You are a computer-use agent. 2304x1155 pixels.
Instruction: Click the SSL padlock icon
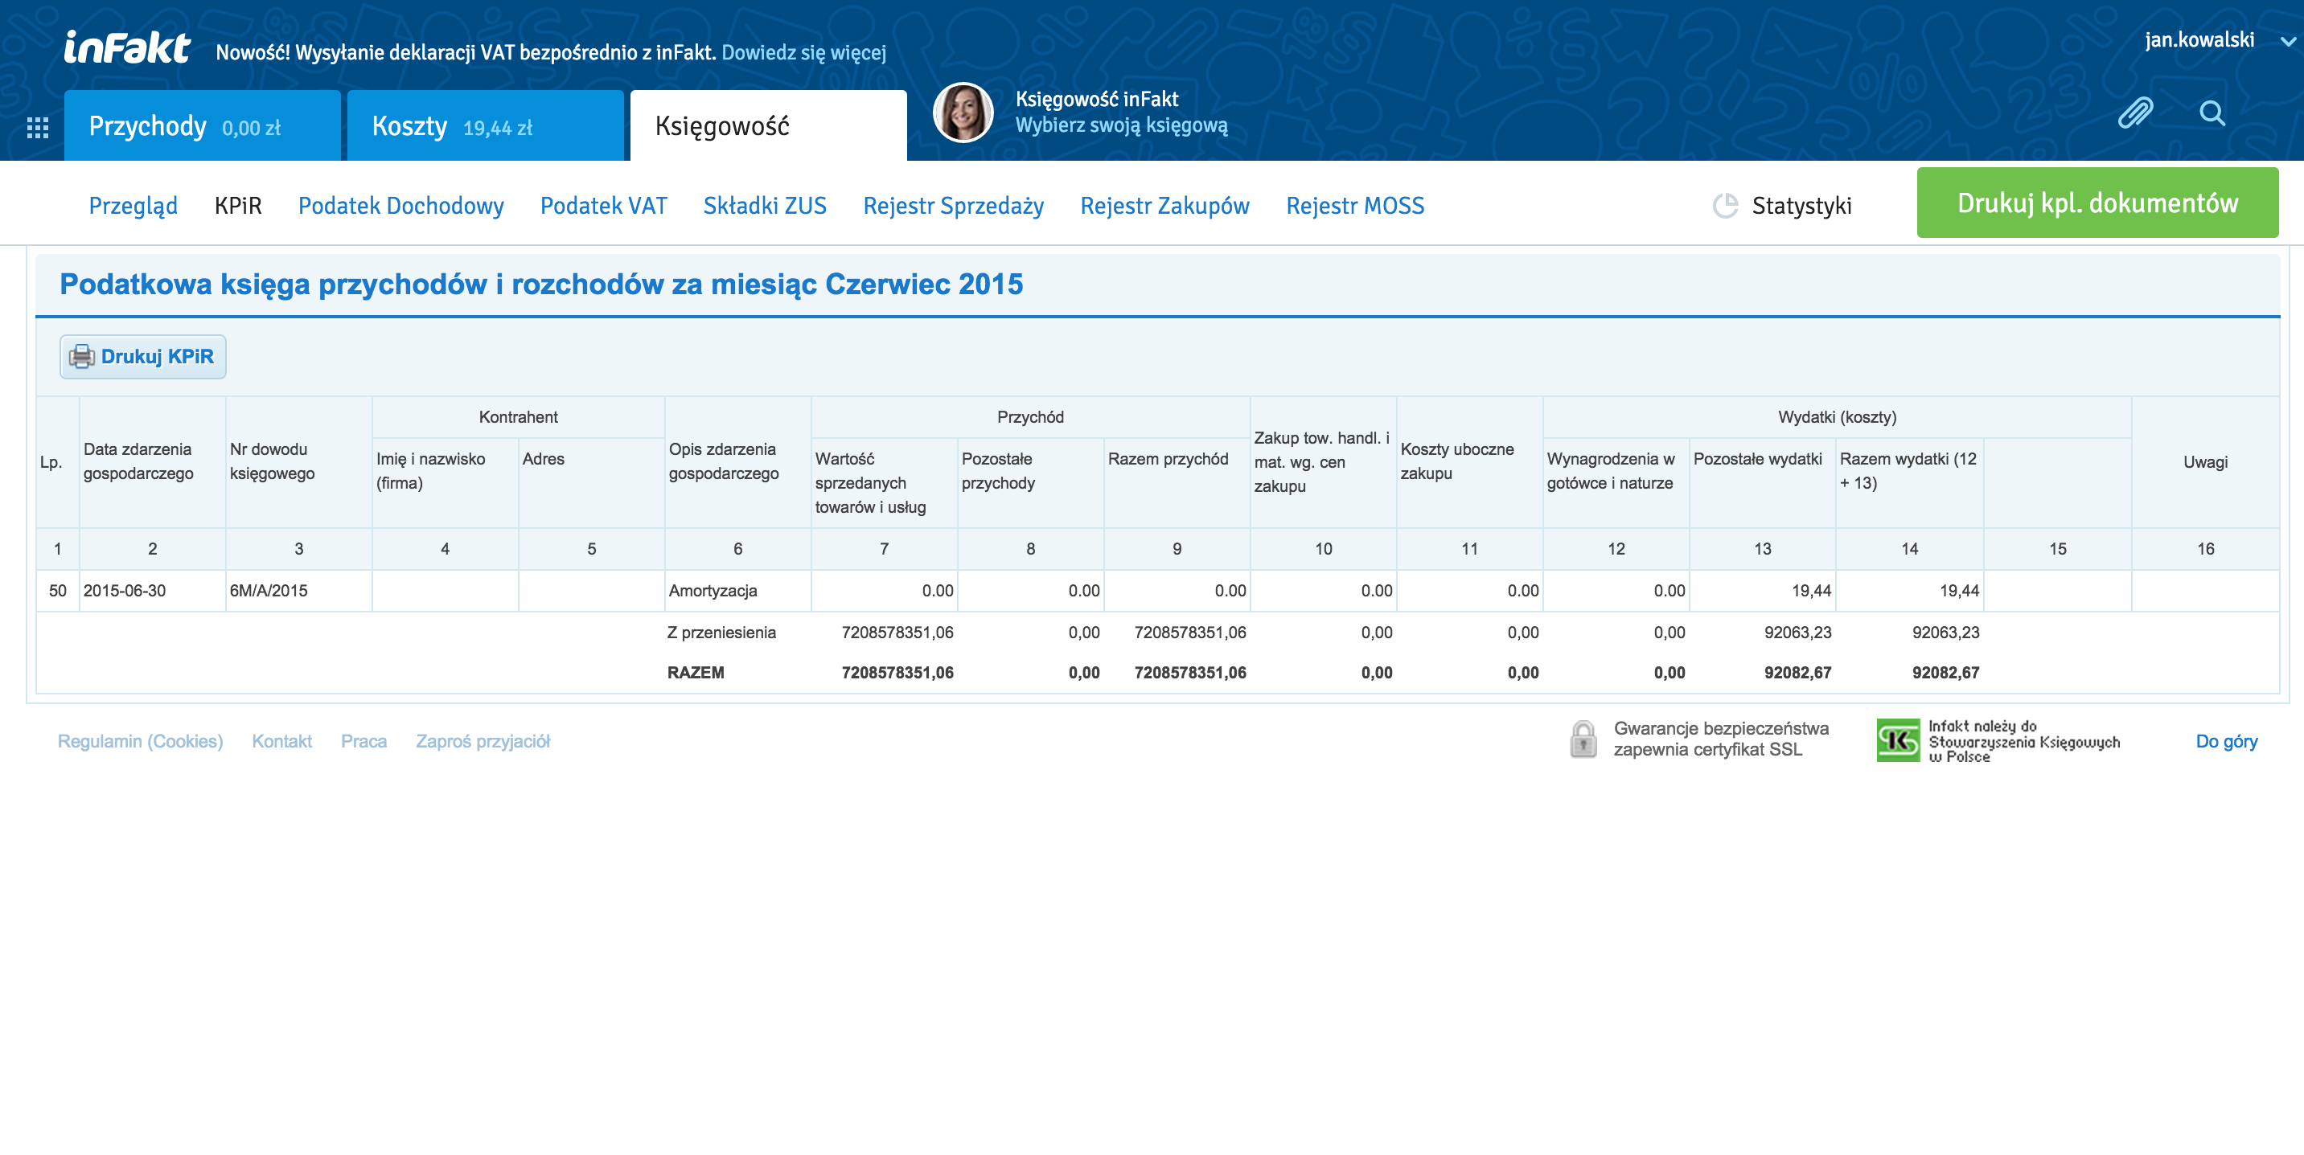(x=1583, y=739)
